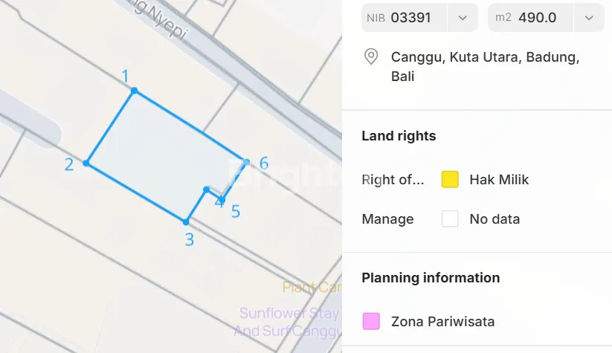Click the NIB number 03391 field
The width and height of the screenshot is (612, 353).
click(410, 18)
